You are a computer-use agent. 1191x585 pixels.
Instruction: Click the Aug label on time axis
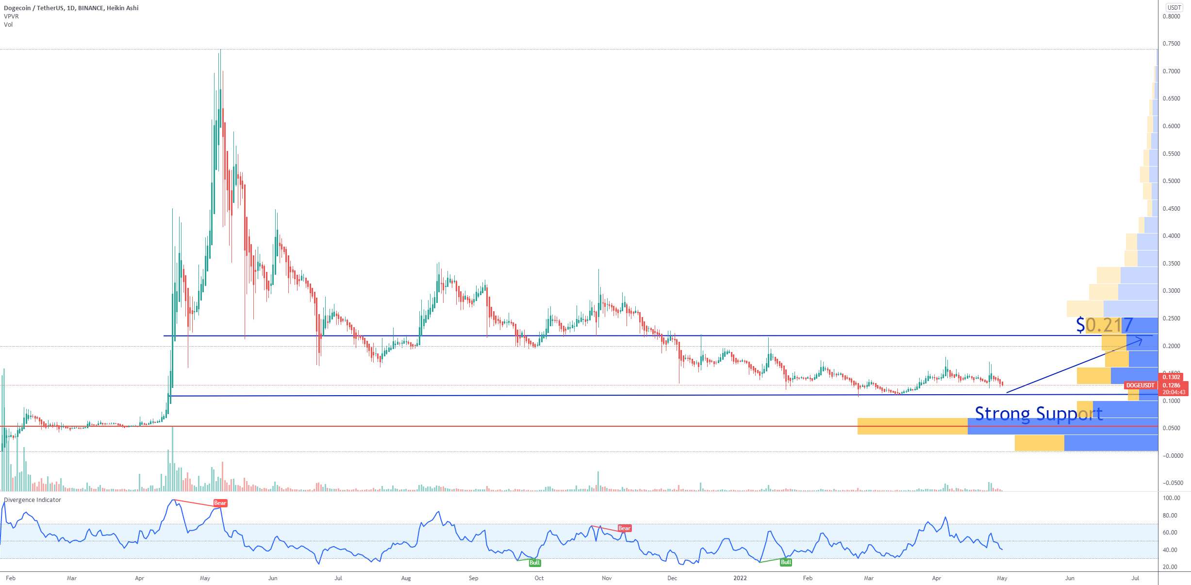pyautogui.click(x=406, y=578)
